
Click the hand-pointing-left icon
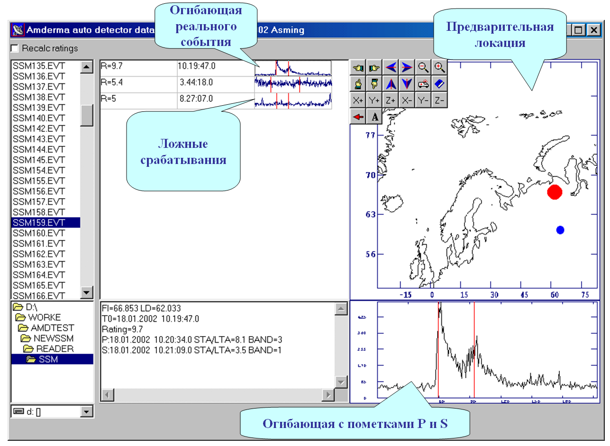pyautogui.click(x=358, y=68)
